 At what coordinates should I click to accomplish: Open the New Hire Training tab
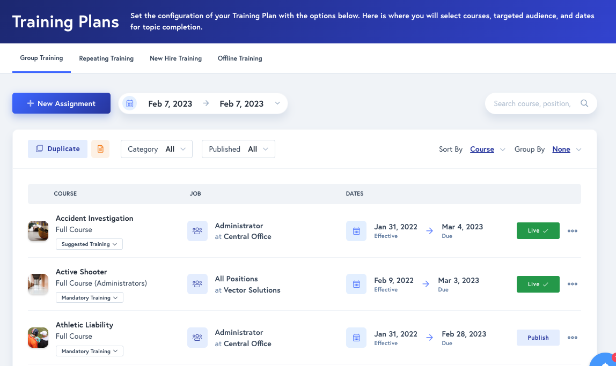pyautogui.click(x=175, y=58)
